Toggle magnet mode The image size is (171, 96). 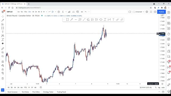pyautogui.click(x=3, y=62)
